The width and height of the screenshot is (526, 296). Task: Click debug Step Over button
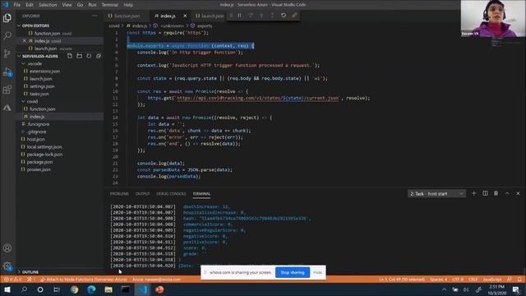[x=251, y=16]
